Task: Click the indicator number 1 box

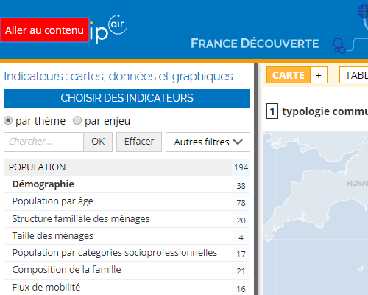Action: coord(272,111)
